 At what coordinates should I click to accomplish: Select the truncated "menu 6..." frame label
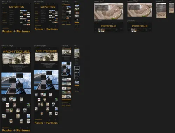coord(160,1)
